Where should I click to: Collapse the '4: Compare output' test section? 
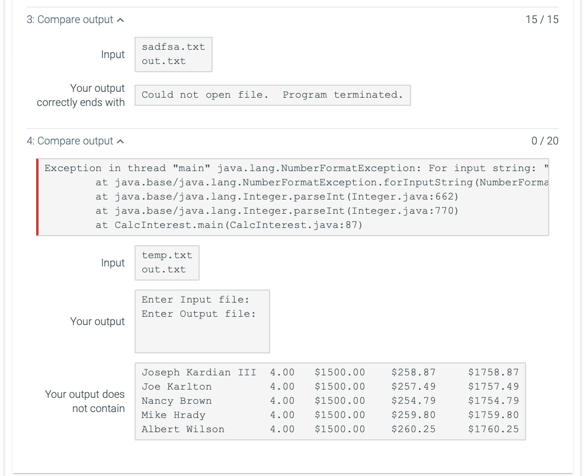click(x=75, y=141)
